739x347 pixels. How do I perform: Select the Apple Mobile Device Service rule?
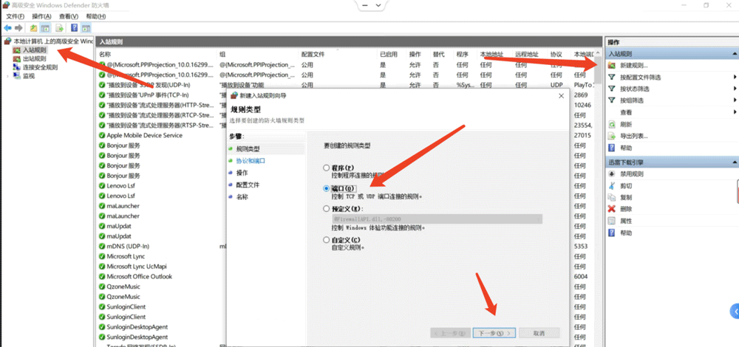(x=144, y=135)
